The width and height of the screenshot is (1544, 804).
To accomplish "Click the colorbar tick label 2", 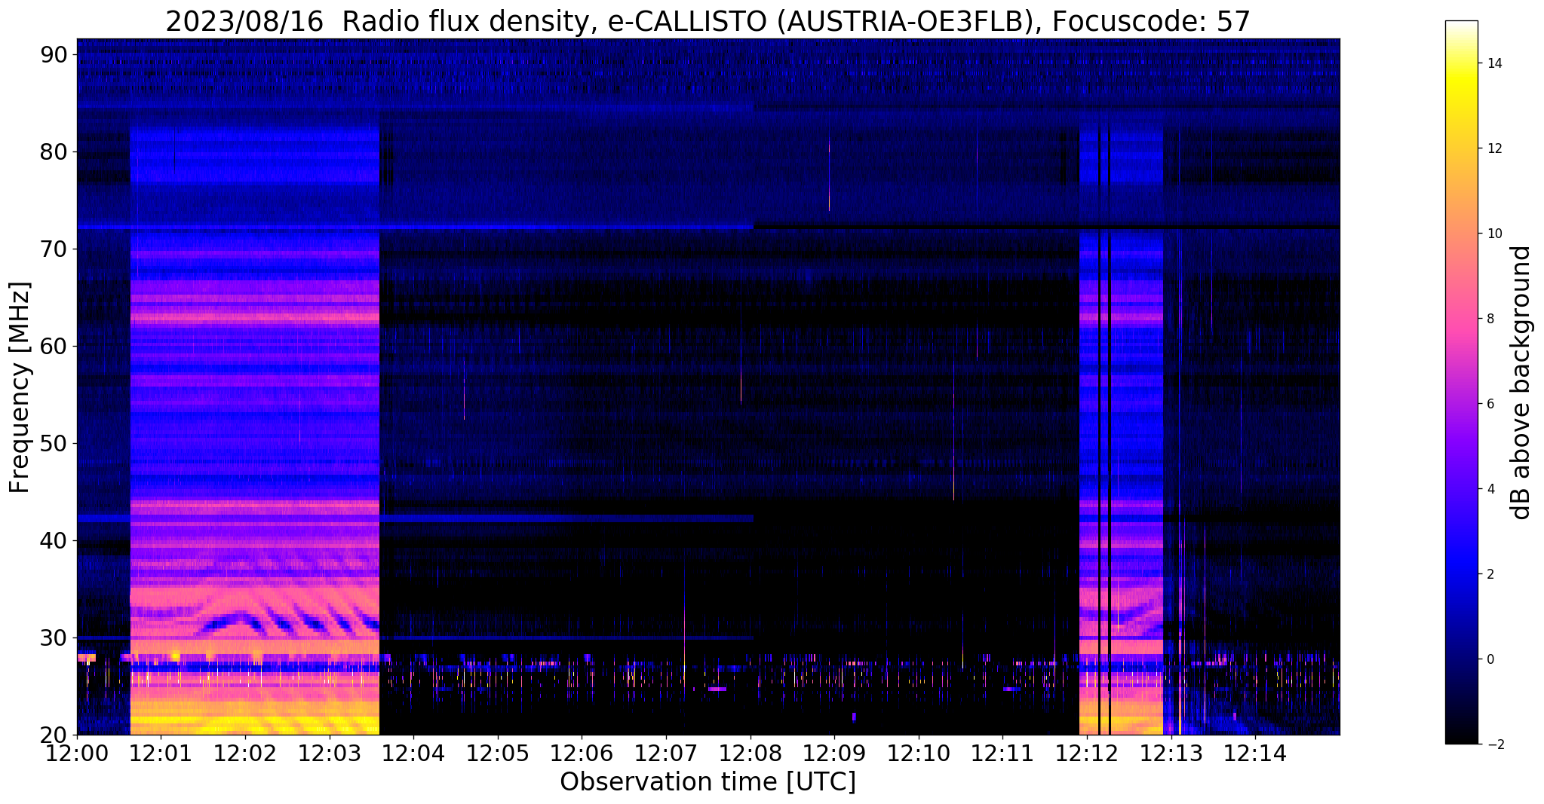I will [1490, 574].
